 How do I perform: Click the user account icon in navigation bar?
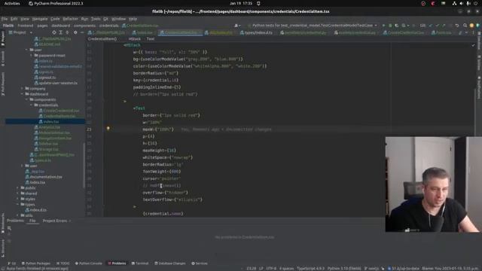click(x=237, y=26)
